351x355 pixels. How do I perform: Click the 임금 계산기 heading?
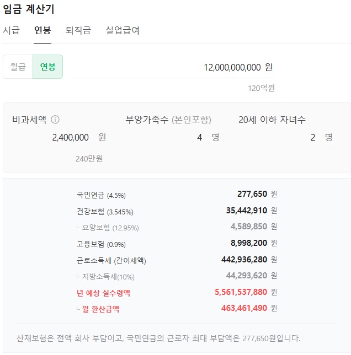29,9
